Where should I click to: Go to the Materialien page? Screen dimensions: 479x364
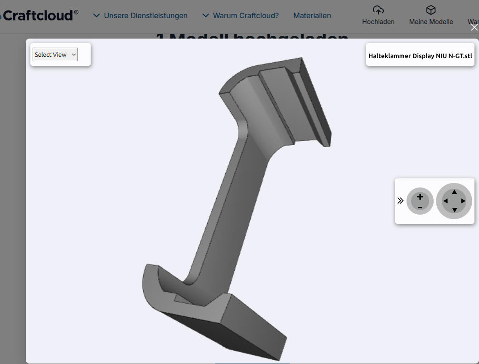click(x=312, y=15)
